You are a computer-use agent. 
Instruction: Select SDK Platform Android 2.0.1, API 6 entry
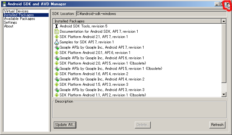pos(95,53)
